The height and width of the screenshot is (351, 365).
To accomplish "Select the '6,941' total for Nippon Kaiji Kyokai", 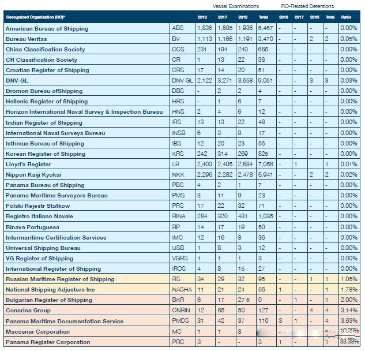I will [265, 174].
